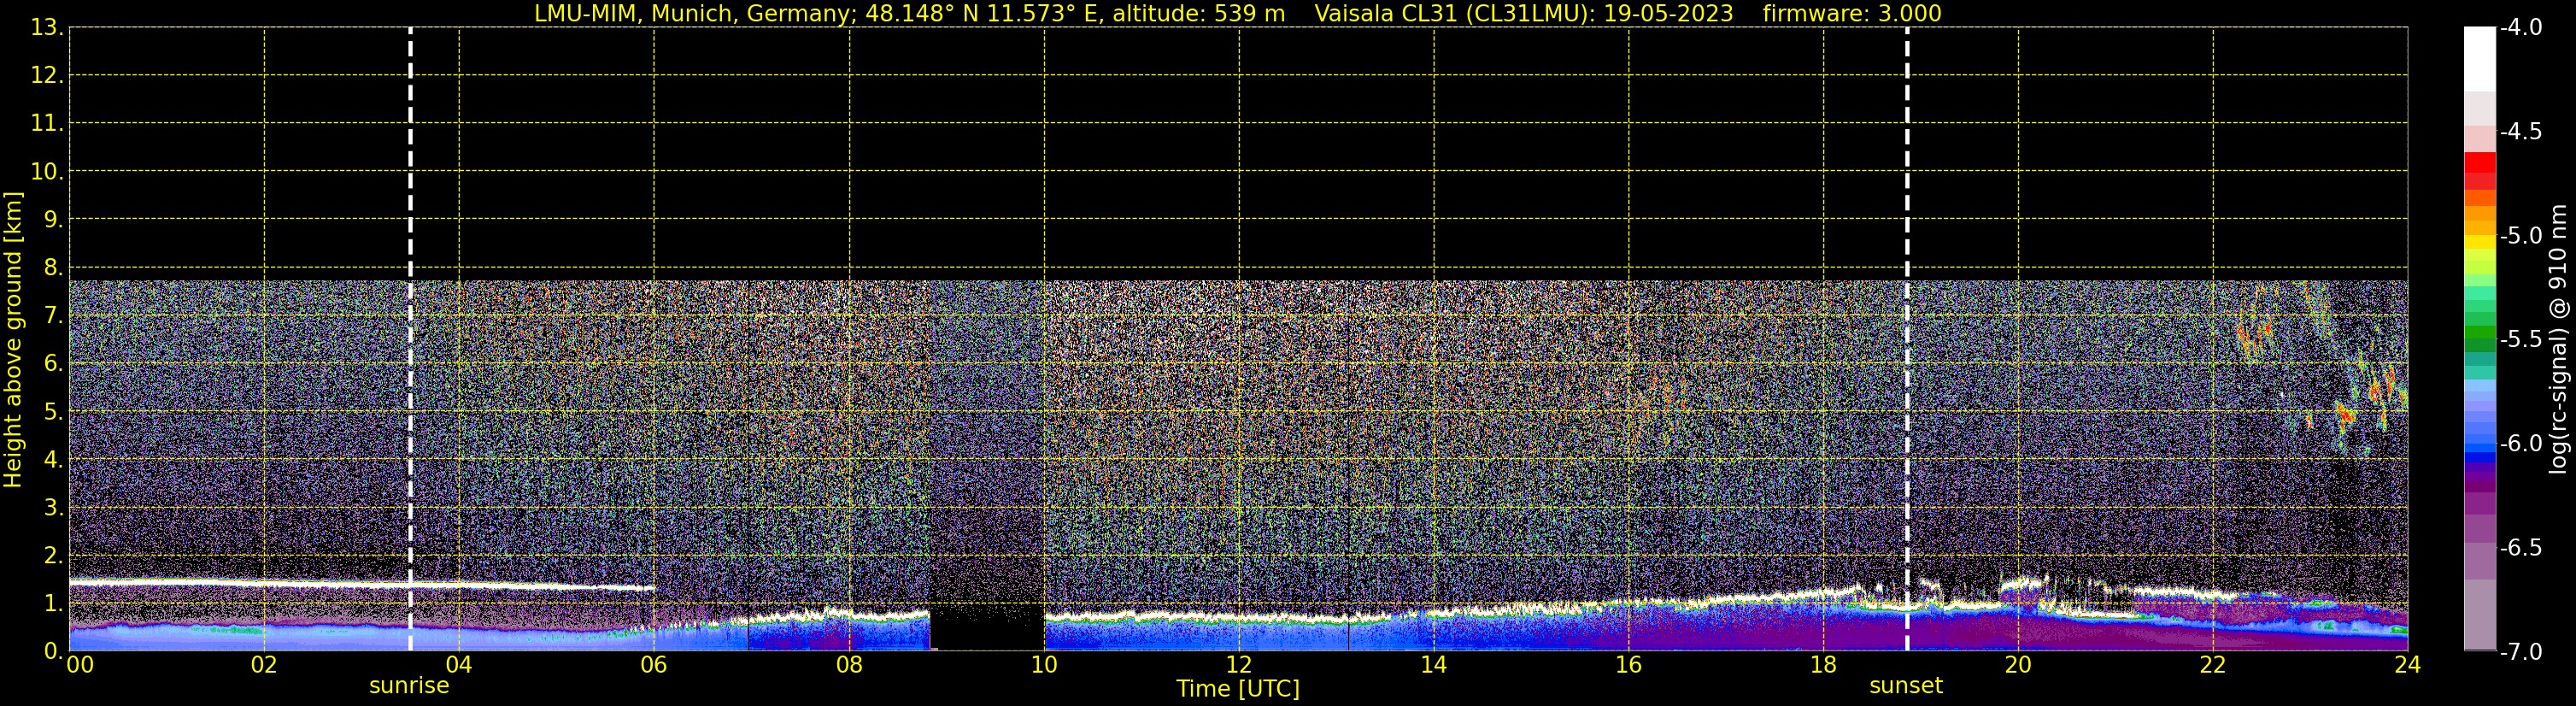Click the 'Height above ground [km]' axis label
Viewport: 2576px width, 706px height.
(x=13, y=339)
